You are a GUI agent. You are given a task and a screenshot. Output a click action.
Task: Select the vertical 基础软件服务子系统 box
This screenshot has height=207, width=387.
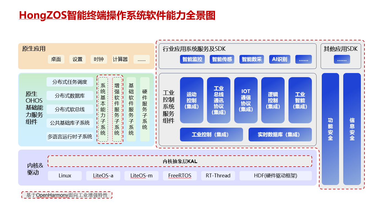pos(131,109)
